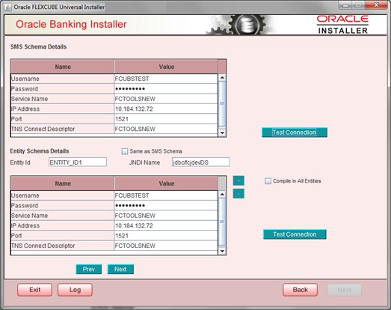Click SMS table vertical scrollbar thumb
The width and height of the screenshot is (391, 310).
tap(222, 103)
